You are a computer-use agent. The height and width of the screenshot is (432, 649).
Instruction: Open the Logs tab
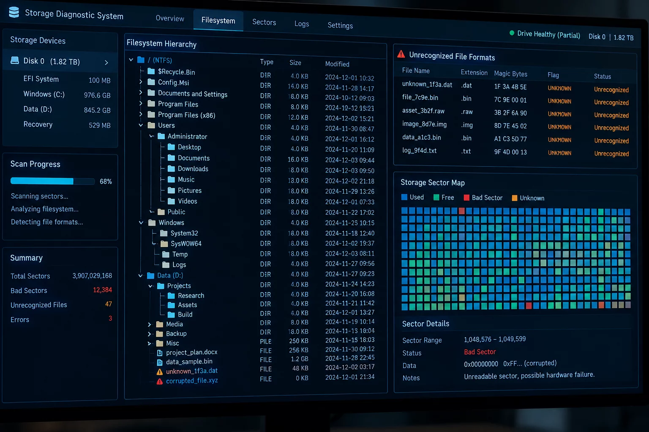click(x=302, y=24)
